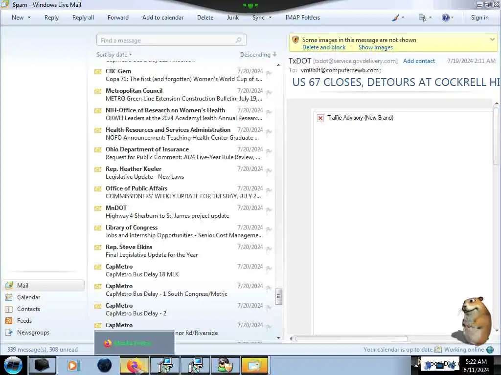Click Delete and block link
501x375 pixels.
(x=324, y=47)
